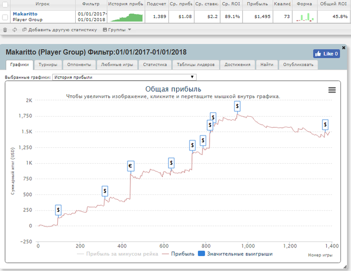Toggle Значительные выигрыши legend item
Screen dimensions: 351x271
(x=236, y=254)
